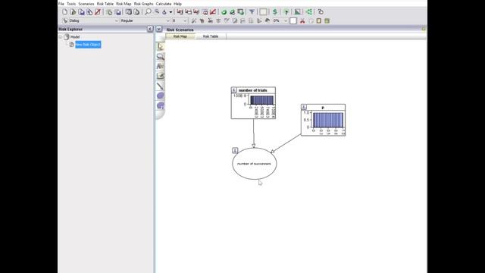
Task: Click the first green circle calculate icon
Action: click(224, 12)
